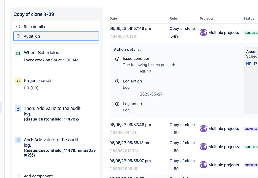Select the branch icon beside Project equals
The height and width of the screenshot is (178, 258).
point(18,81)
